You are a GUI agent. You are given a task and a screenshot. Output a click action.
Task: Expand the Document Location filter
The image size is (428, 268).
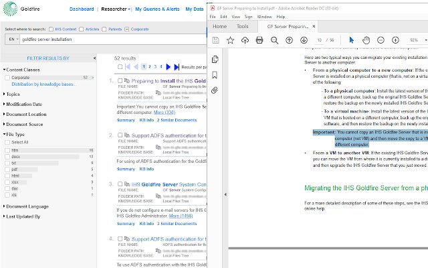click(4, 115)
